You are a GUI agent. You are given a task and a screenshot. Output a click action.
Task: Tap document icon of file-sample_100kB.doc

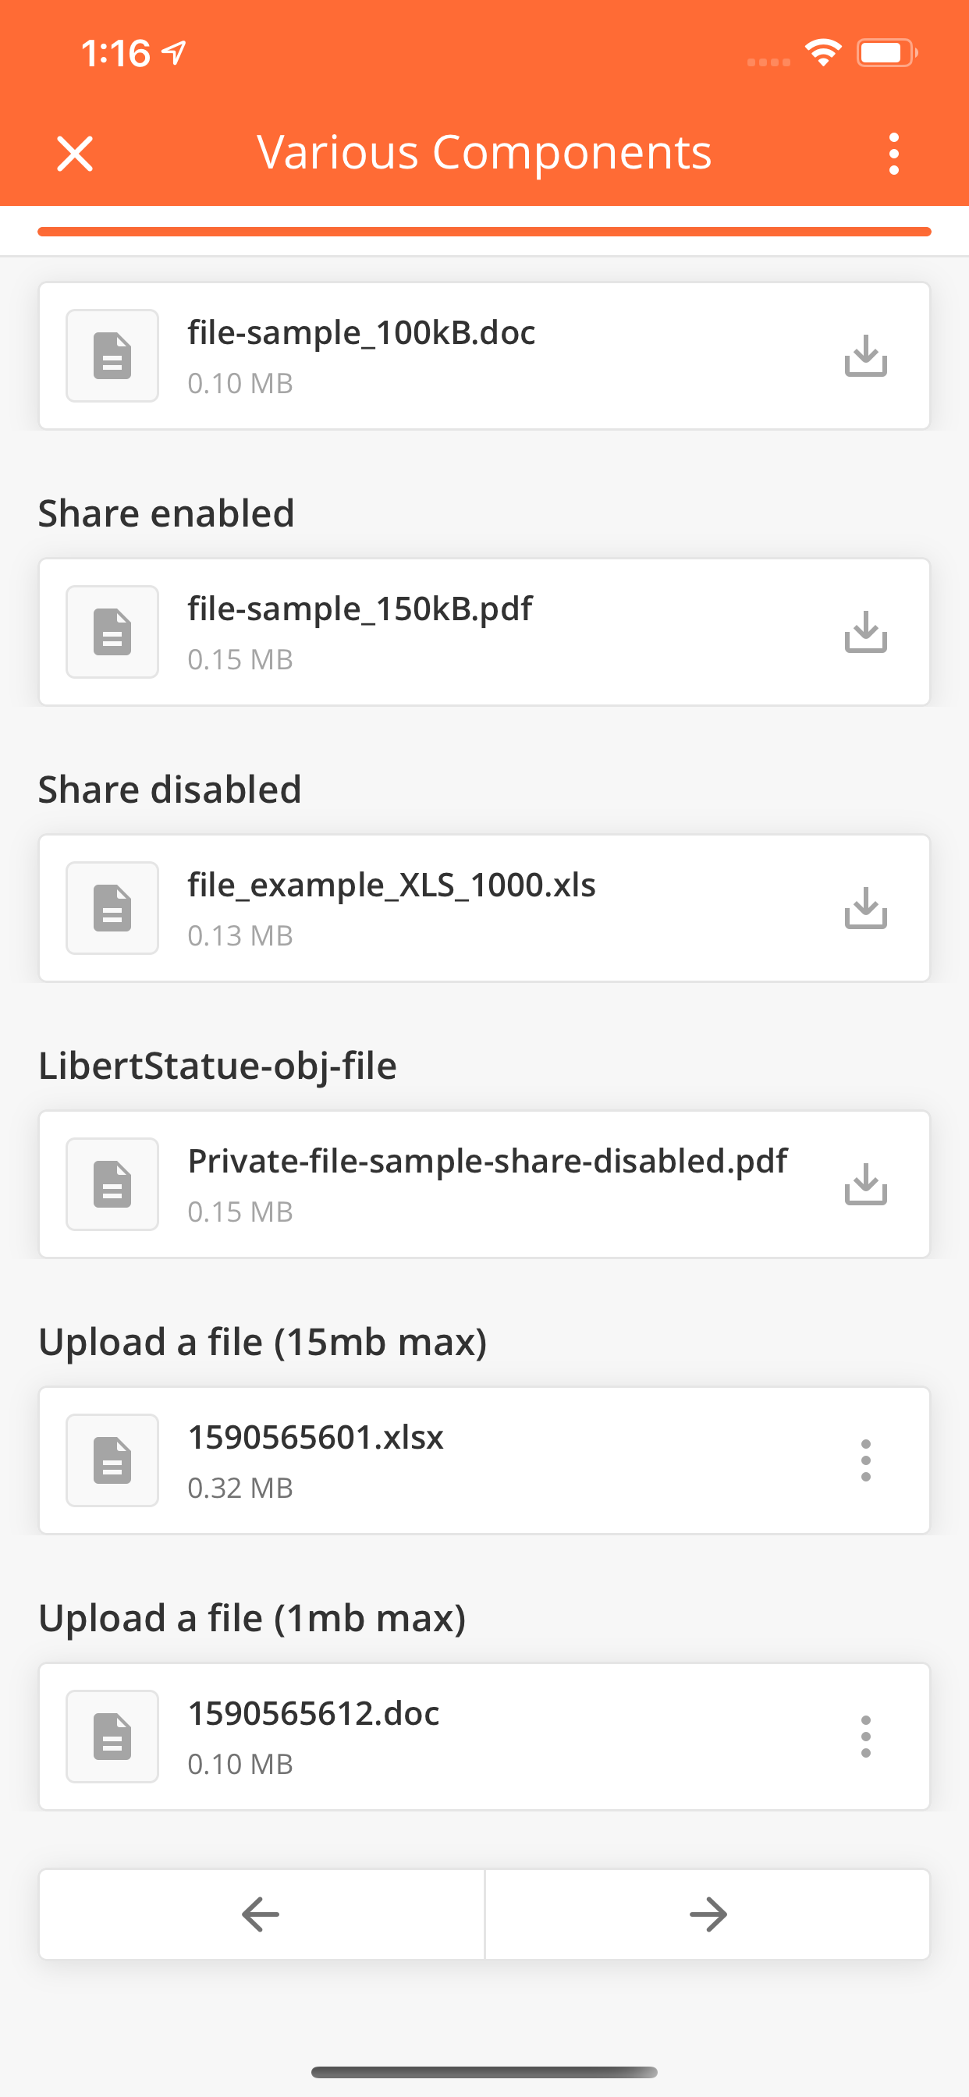tap(112, 356)
